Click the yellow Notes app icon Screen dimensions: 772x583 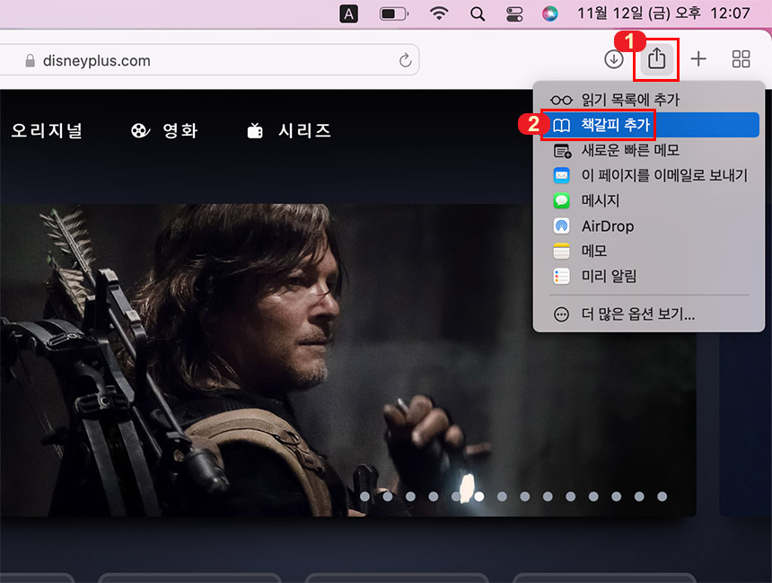(561, 251)
